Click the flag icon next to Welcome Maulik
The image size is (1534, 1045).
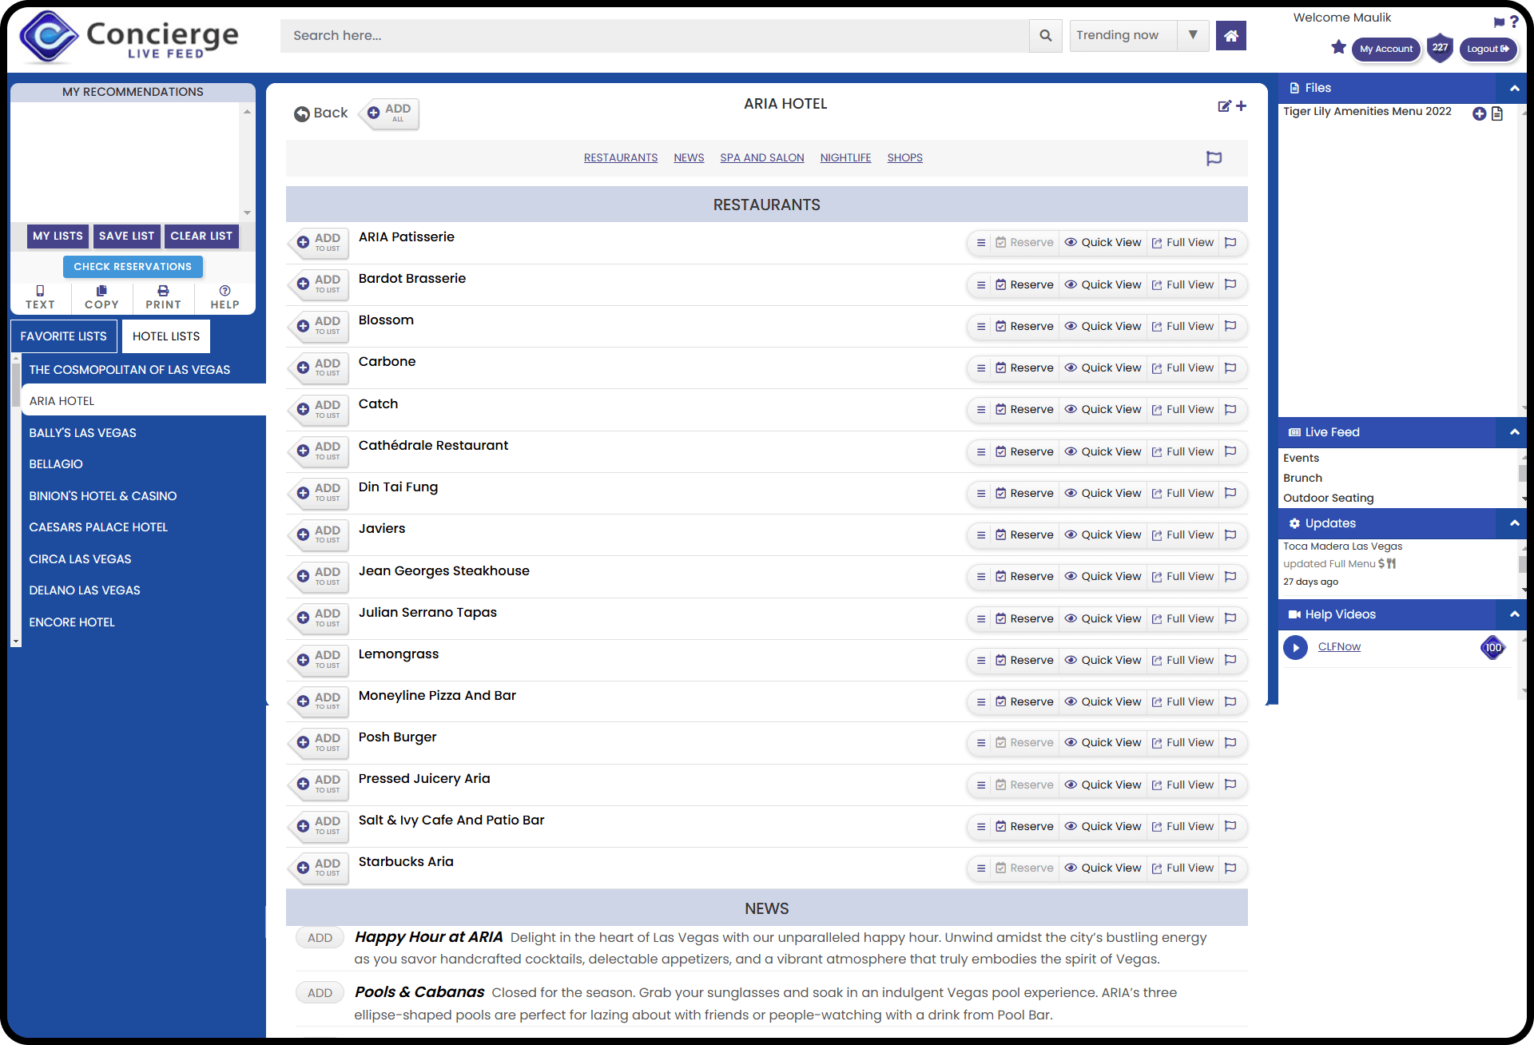(x=1499, y=22)
